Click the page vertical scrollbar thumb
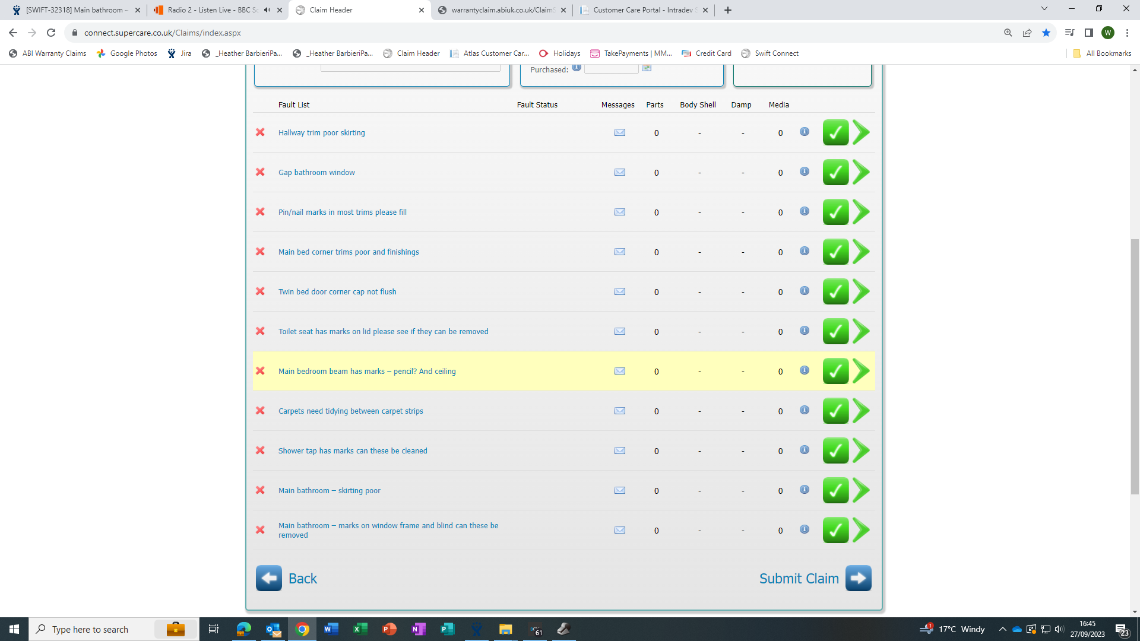 point(1134,366)
